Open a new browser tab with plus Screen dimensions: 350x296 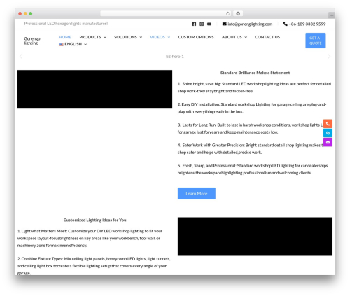pos(332,15)
